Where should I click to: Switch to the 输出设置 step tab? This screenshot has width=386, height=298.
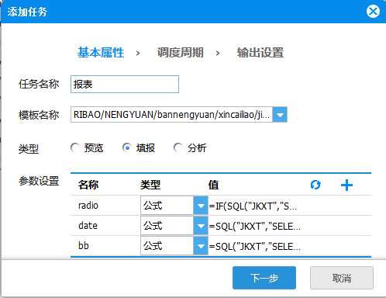tap(260, 53)
